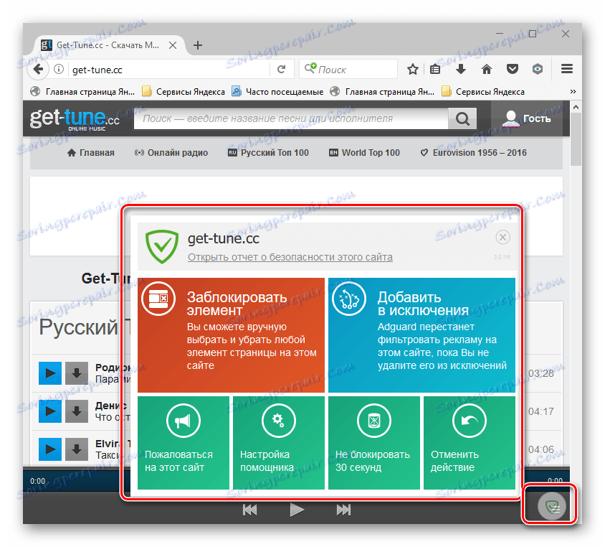
Task: Choose Заблокировать элемент tile
Action: click(231, 335)
